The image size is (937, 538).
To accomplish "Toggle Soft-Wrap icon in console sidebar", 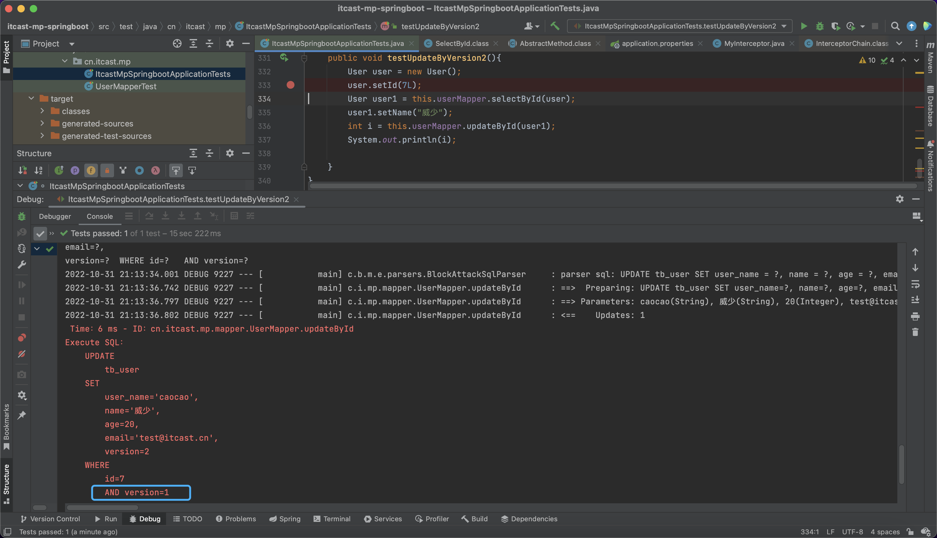I will 915,284.
